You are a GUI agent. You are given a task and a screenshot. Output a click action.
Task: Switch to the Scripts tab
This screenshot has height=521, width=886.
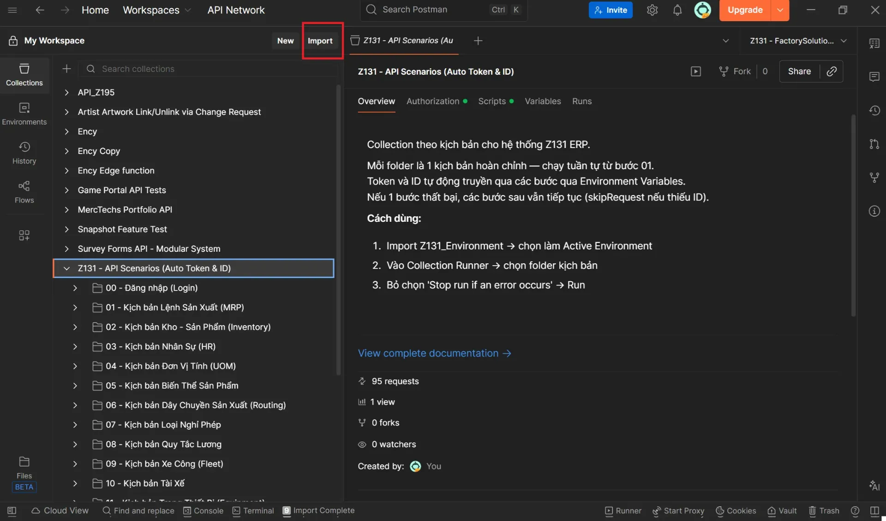pyautogui.click(x=496, y=101)
